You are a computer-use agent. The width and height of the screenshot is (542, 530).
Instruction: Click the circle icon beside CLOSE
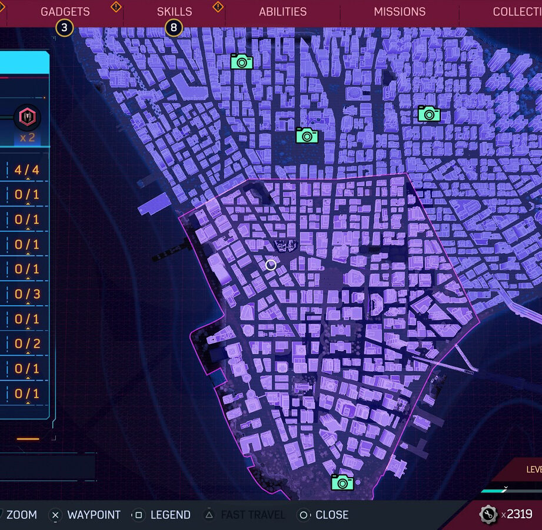(303, 515)
